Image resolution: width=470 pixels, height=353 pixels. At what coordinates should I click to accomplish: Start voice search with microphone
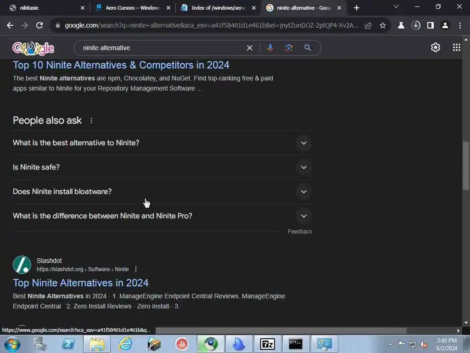tap(270, 48)
